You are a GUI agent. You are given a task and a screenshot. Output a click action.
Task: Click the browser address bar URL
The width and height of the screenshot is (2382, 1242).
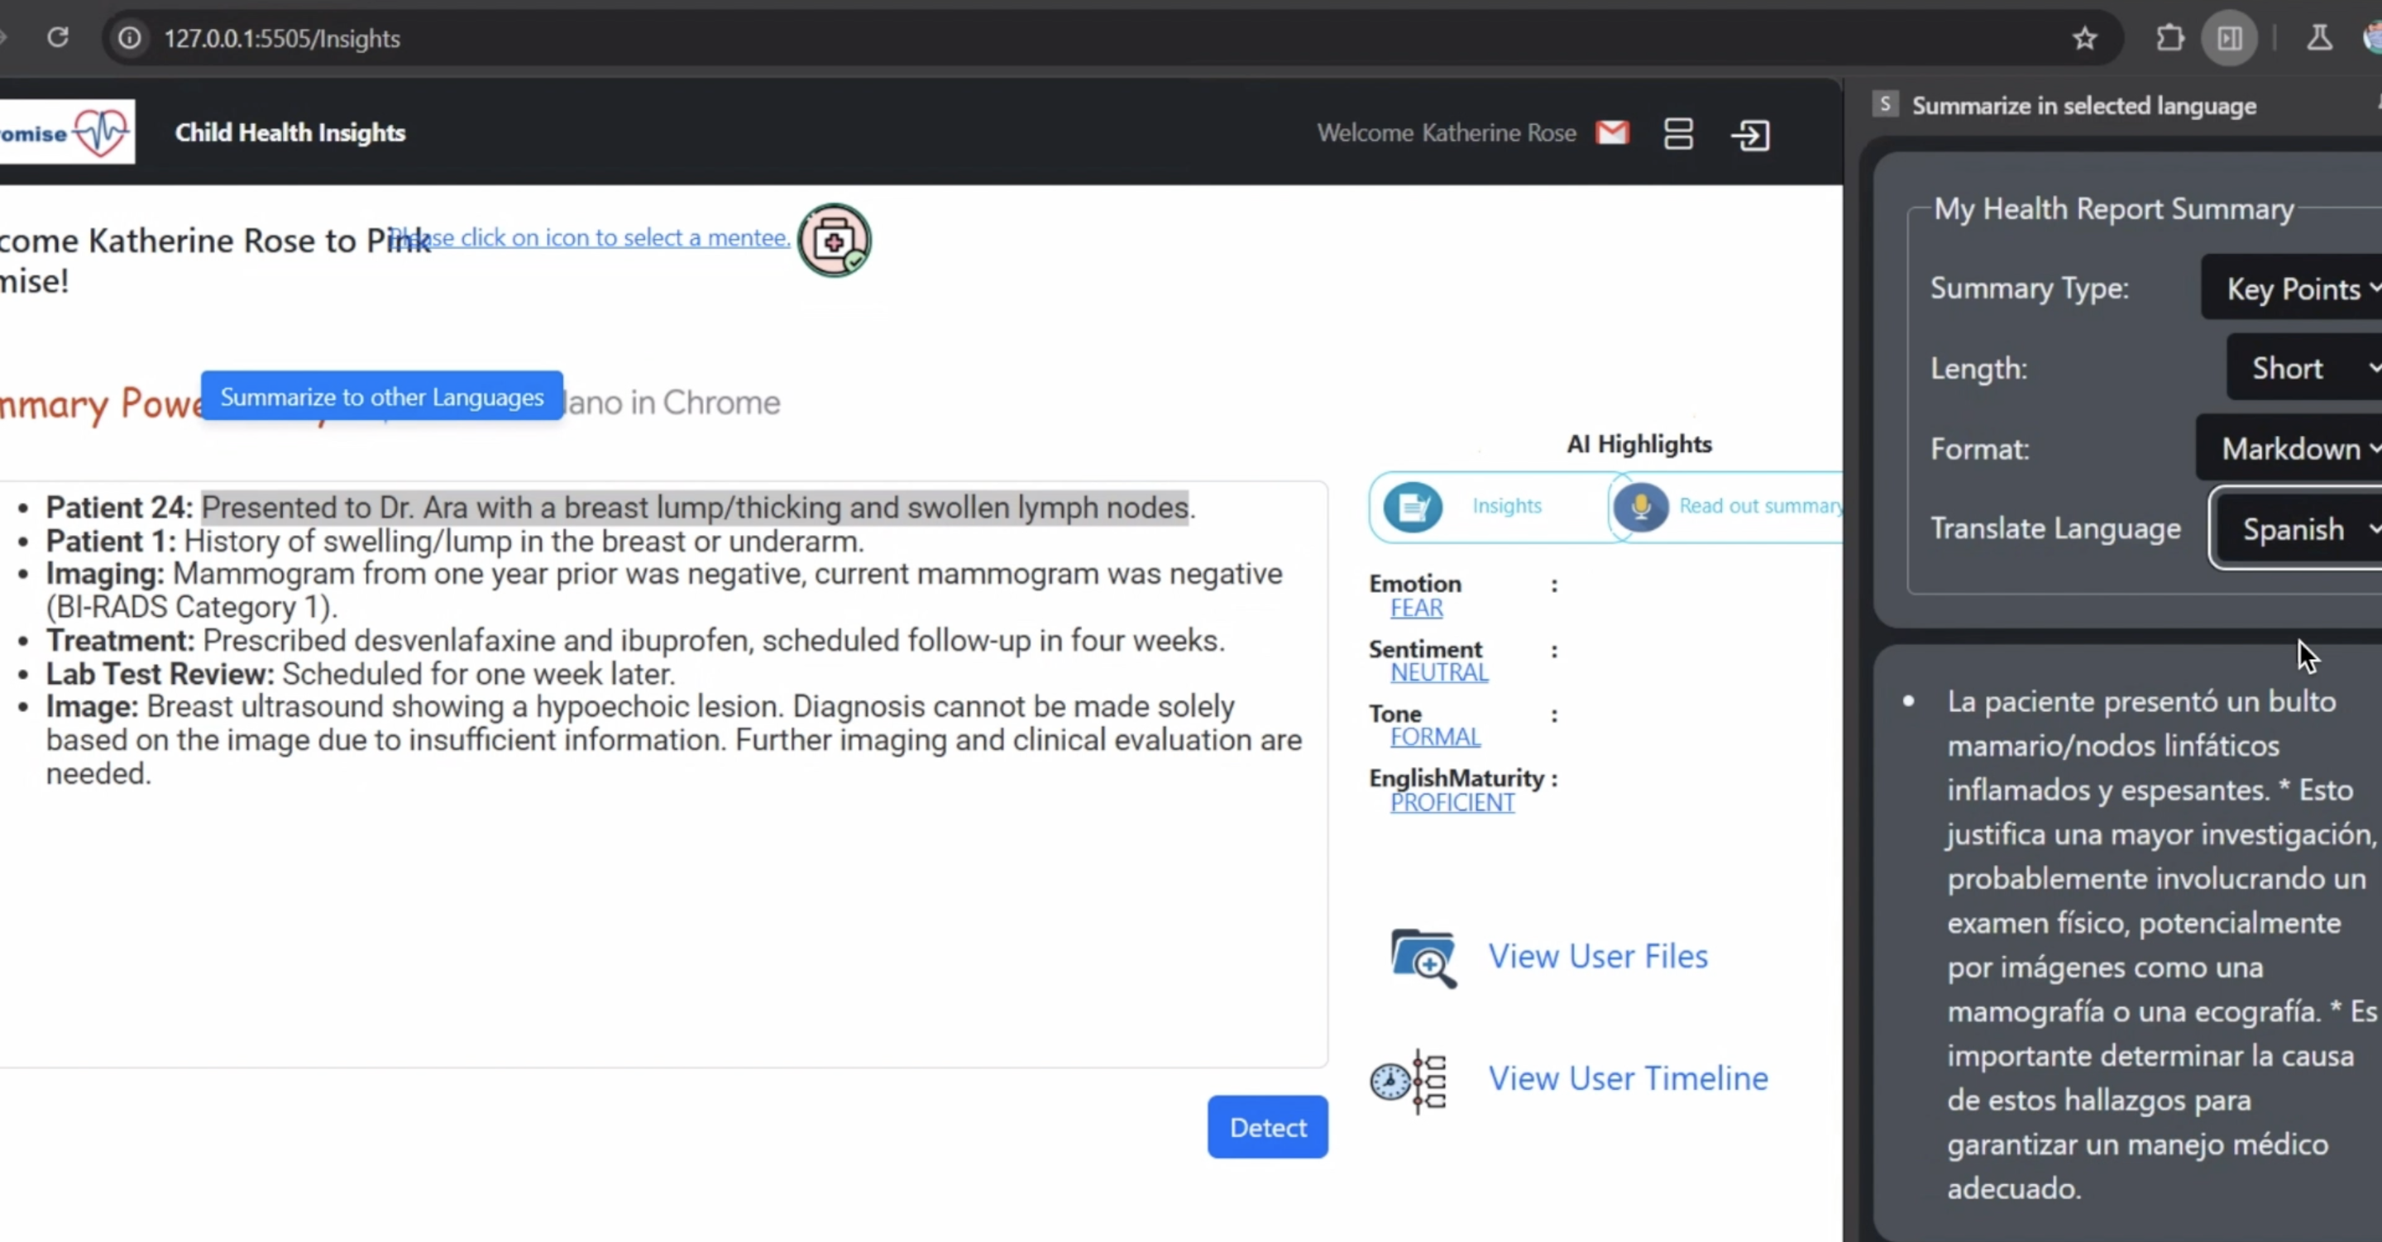pos(282,38)
